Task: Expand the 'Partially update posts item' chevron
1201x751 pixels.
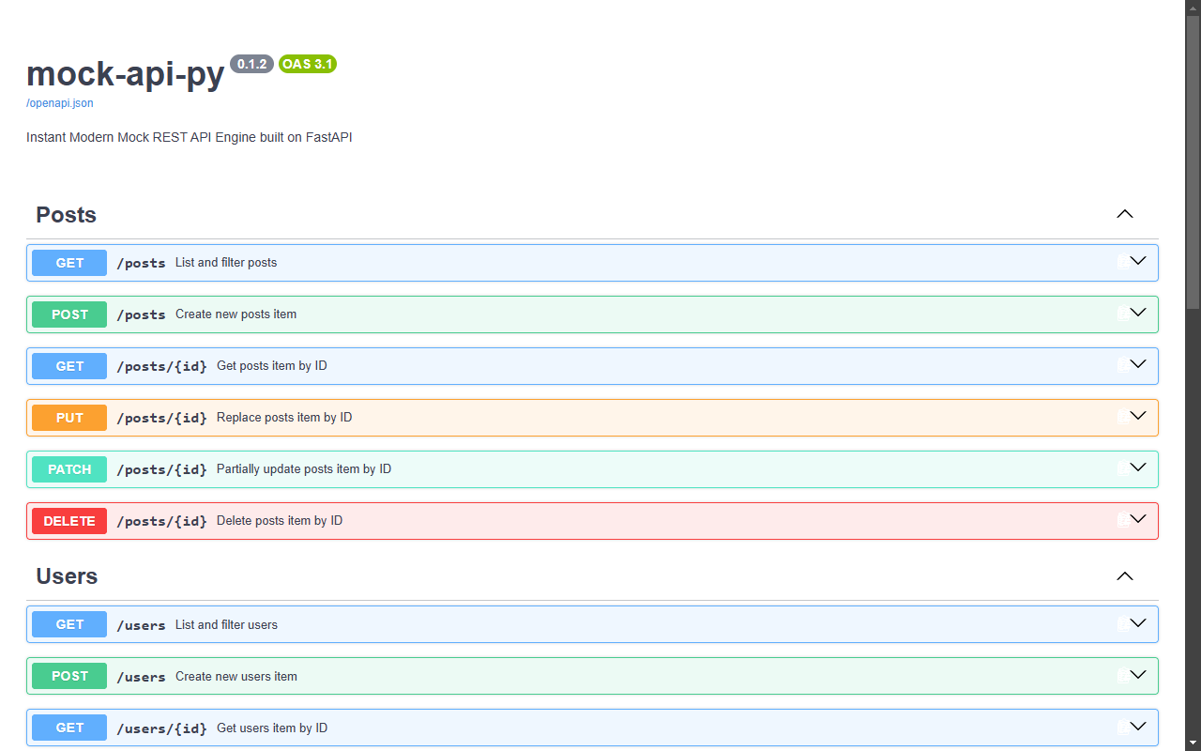Action: (x=1139, y=467)
